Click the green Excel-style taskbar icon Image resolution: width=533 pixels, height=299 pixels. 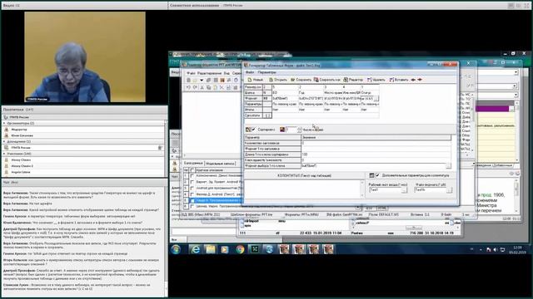pyautogui.click(x=255, y=249)
